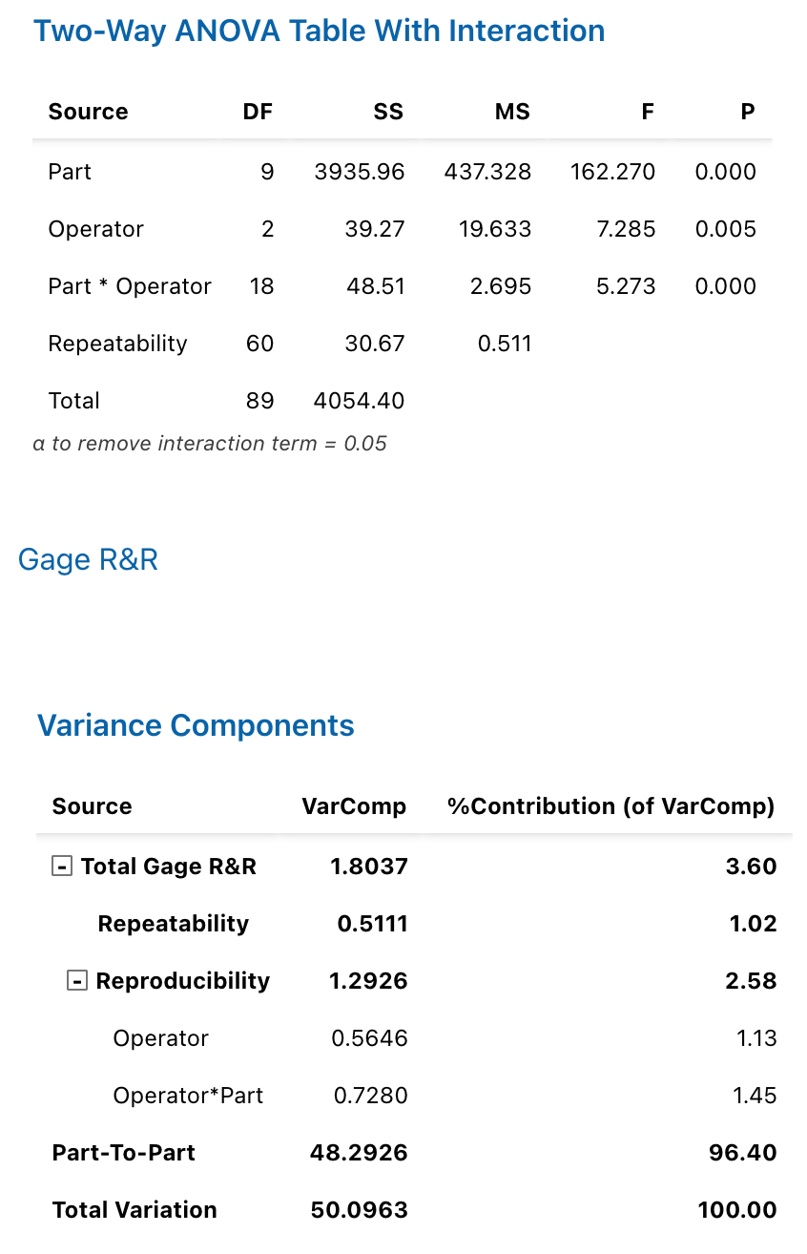807x1254 pixels.
Task: Click the Operator P value 0.005
Action: click(725, 229)
